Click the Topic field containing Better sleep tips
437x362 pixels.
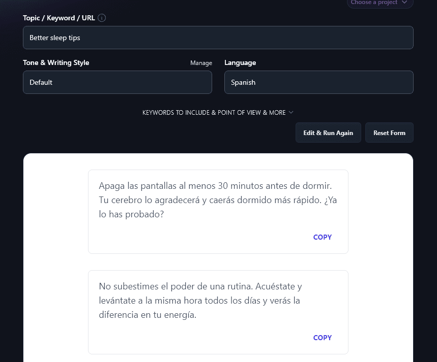point(218,37)
